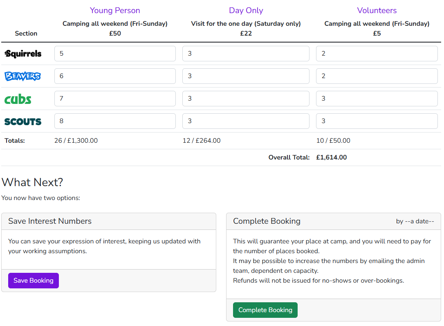The width and height of the screenshot is (444, 326).
Task: Edit Squirrels Day Only number field
Action: 246,54
